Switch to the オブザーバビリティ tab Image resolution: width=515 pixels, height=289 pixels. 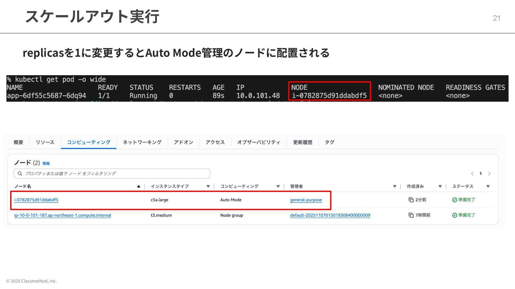[x=259, y=142]
